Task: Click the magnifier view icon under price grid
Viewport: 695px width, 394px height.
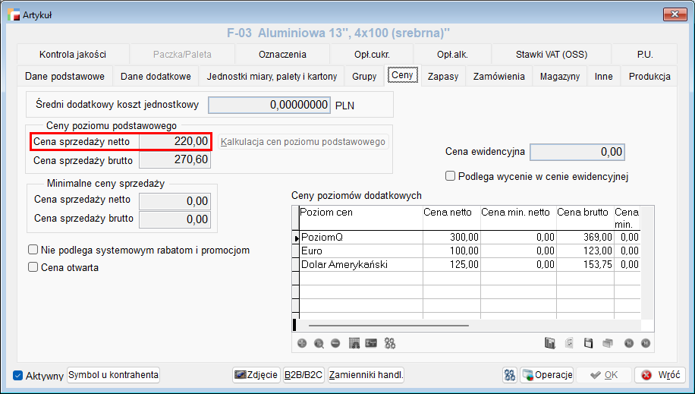Action: coord(319,343)
